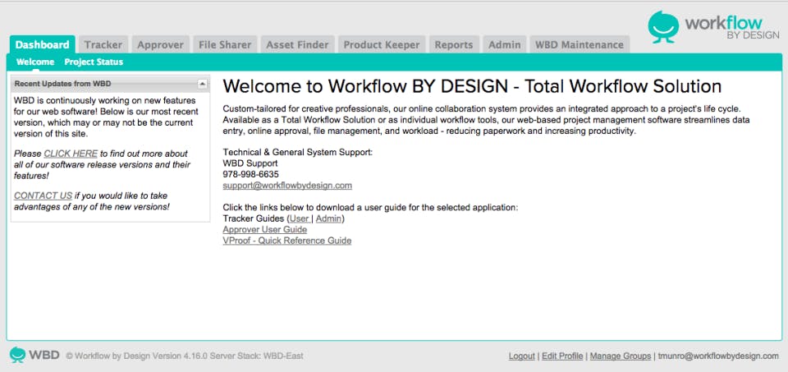This screenshot has height=372, width=788.
Task: Switch to the Tracker tab
Action: (x=103, y=44)
